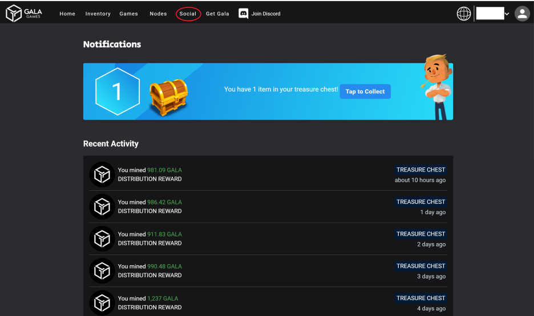This screenshot has height=316, width=534.
Task: Click the farmer character mascot
Action: [437, 87]
